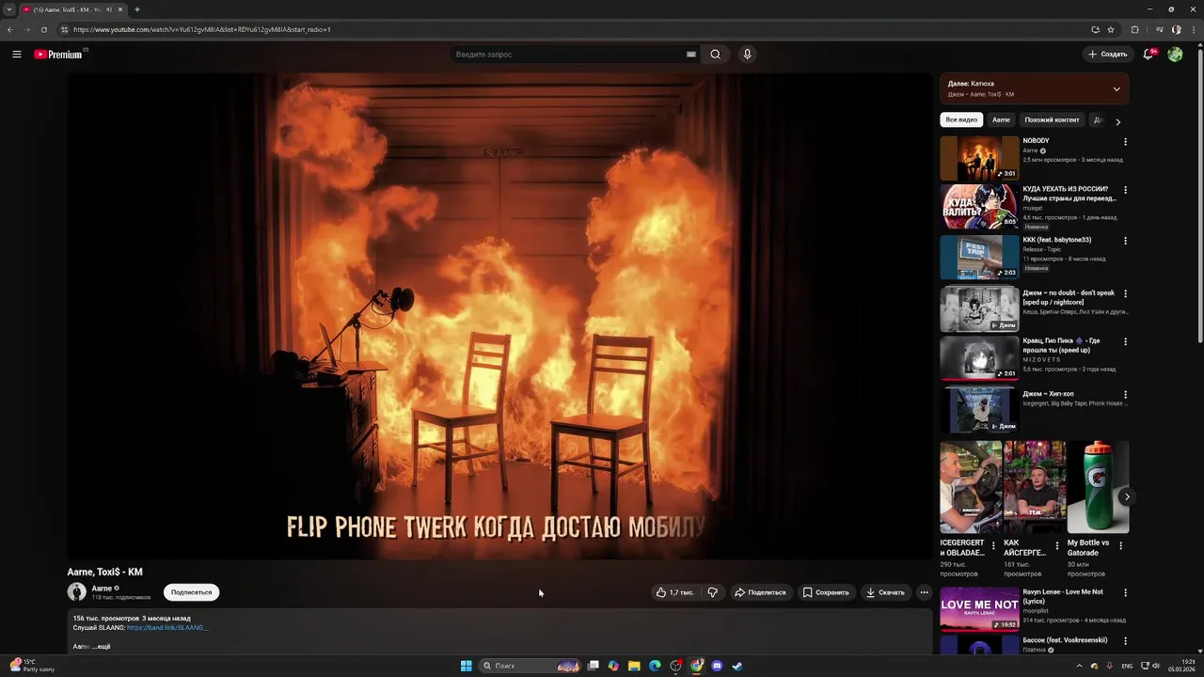Screen dimensions: 1204x677
Task: Open a new browser tab
Action: coord(137,9)
